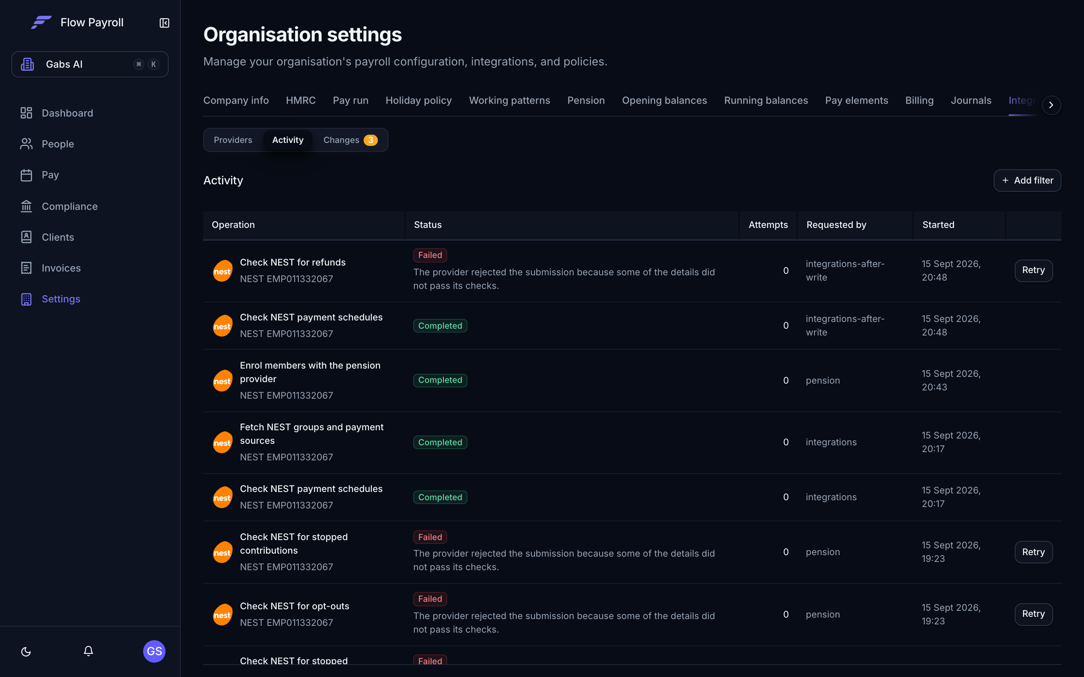Open the Gabs AI organisation switcher
The image size is (1084, 677).
tap(90, 64)
